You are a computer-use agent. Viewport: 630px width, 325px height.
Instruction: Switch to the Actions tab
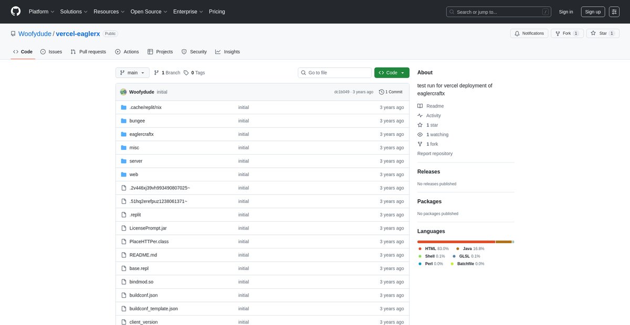click(127, 52)
